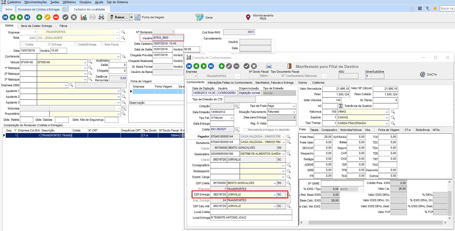The image size is (455, 231).
Task: Select the Coleta radio button
Action: (x=23, y=44)
